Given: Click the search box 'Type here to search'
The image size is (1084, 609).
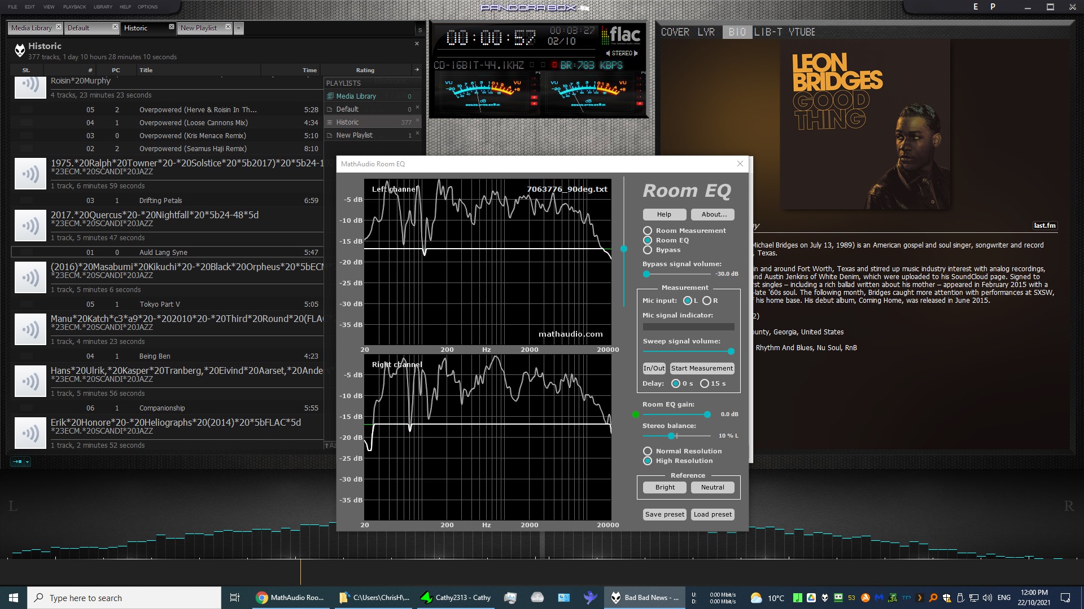Looking at the screenshot, I should point(124,598).
